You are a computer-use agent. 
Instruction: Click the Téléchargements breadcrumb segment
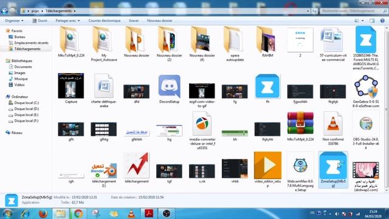[x=58, y=11]
